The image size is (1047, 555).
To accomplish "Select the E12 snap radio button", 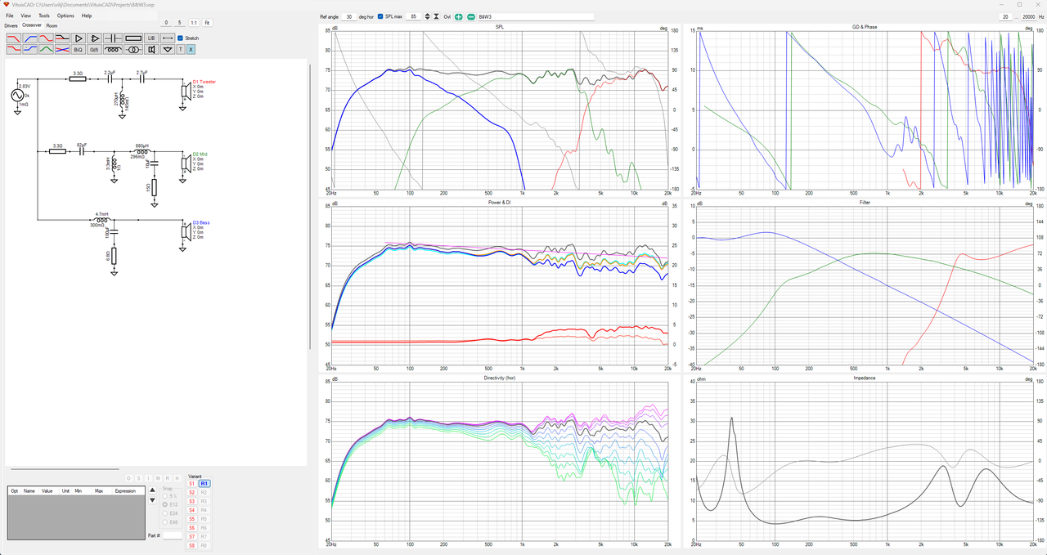I will [x=164, y=504].
